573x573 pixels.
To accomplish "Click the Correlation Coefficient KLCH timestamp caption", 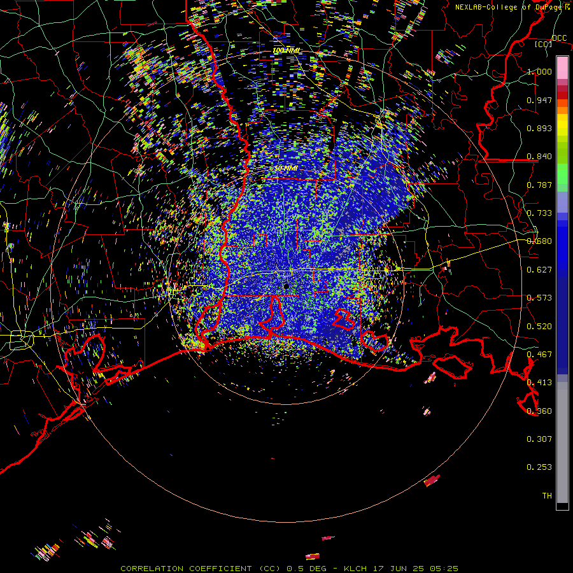I will [289, 569].
